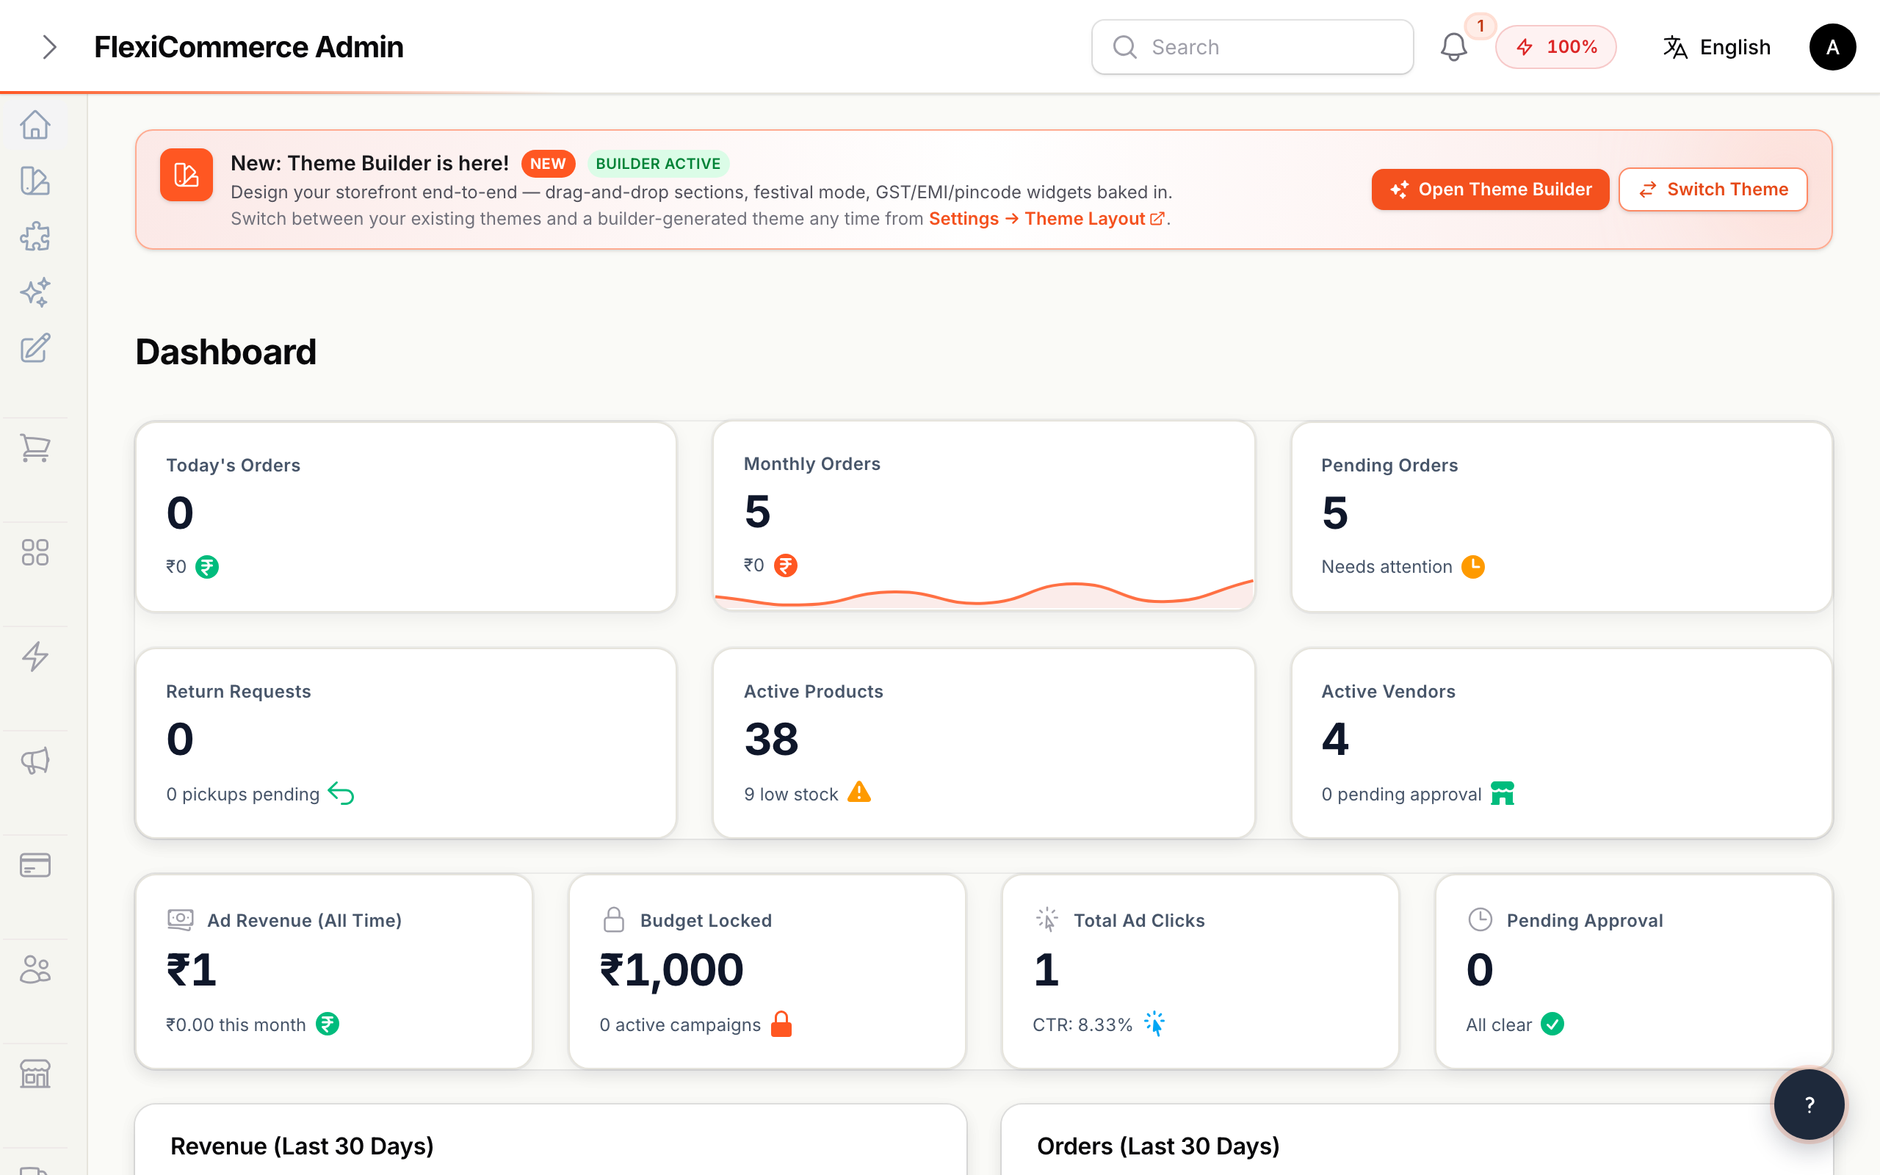1880x1175 pixels.
Task: Click the return arrow icon beside pickups pending
Action: (x=341, y=793)
